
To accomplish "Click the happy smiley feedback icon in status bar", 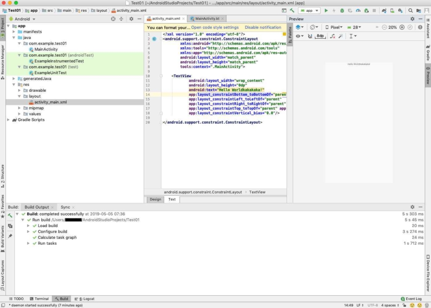I will pos(412,305).
